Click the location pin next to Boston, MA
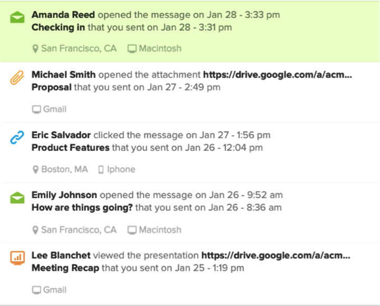 [x=35, y=169]
